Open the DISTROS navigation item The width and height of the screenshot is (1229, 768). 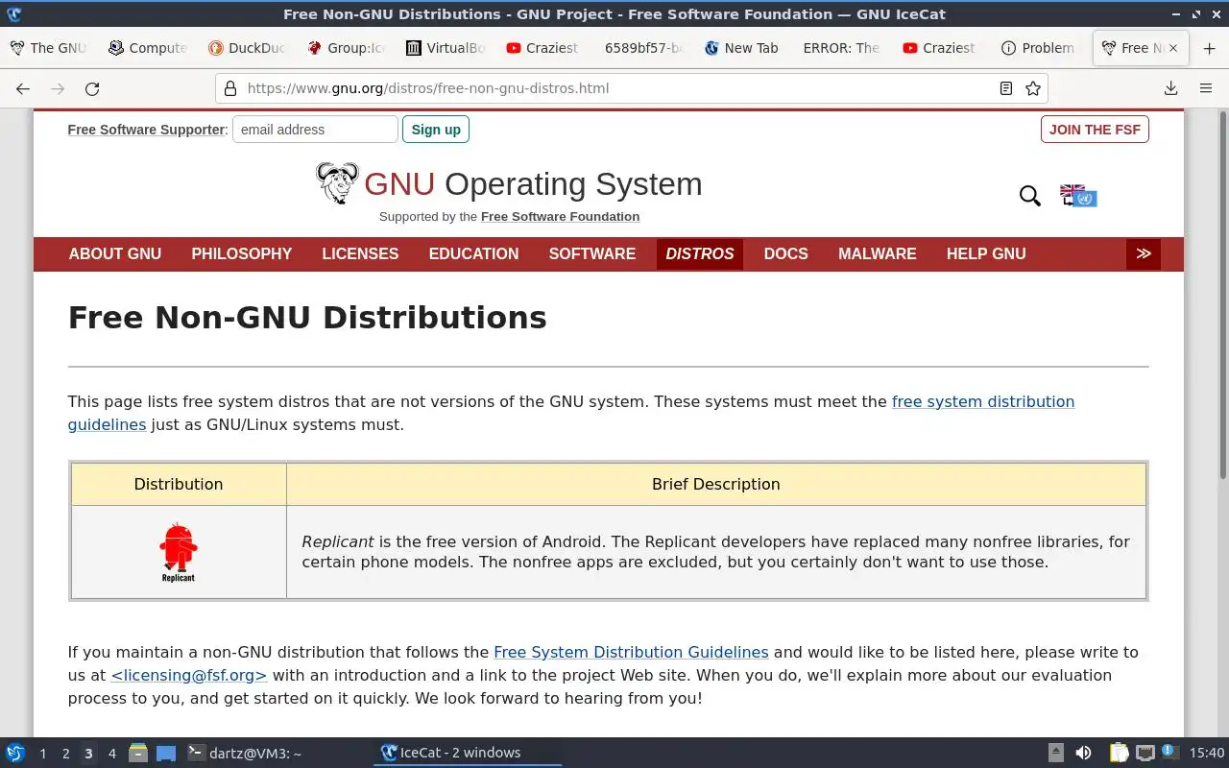pyautogui.click(x=700, y=253)
